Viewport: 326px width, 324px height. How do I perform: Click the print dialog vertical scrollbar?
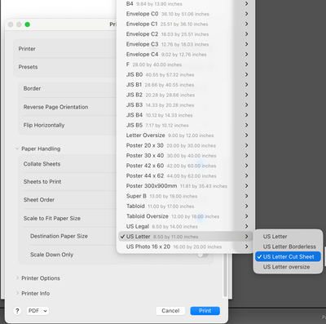(225, 275)
